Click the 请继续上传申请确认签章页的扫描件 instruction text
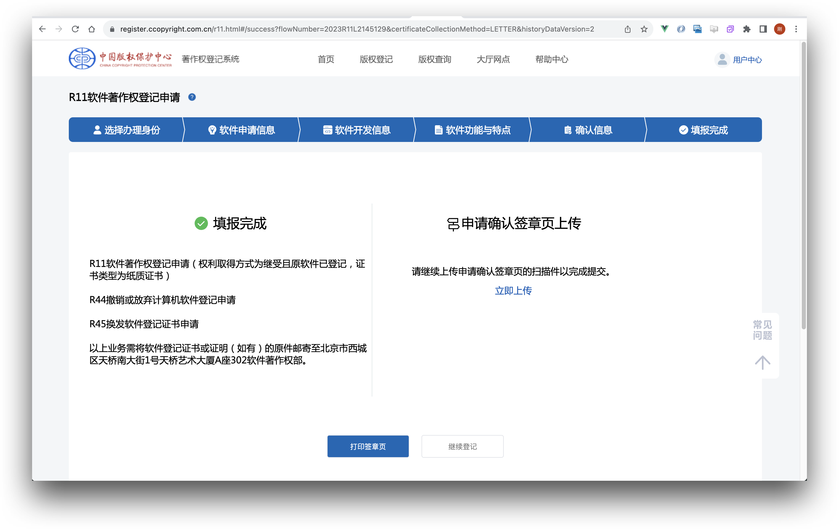The width and height of the screenshot is (839, 529). 511,271
